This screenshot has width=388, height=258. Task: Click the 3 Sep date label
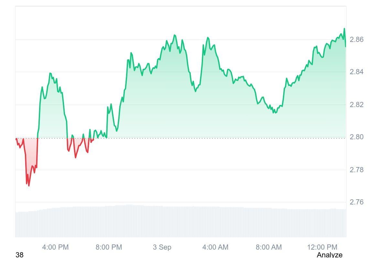tap(162, 247)
